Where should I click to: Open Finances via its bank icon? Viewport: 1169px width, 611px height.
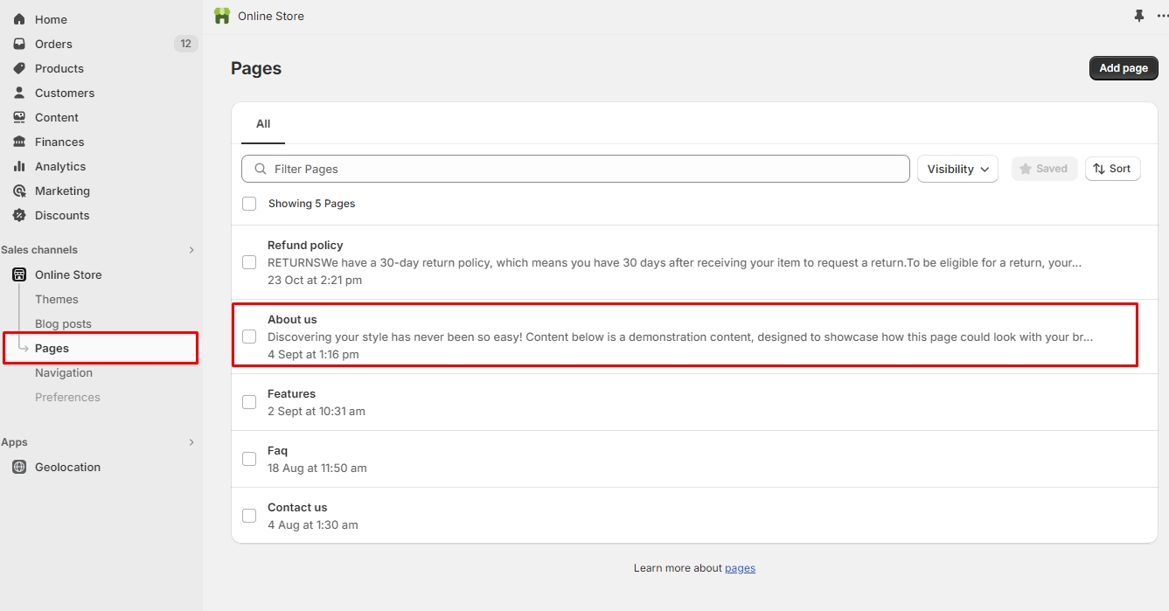(x=19, y=142)
